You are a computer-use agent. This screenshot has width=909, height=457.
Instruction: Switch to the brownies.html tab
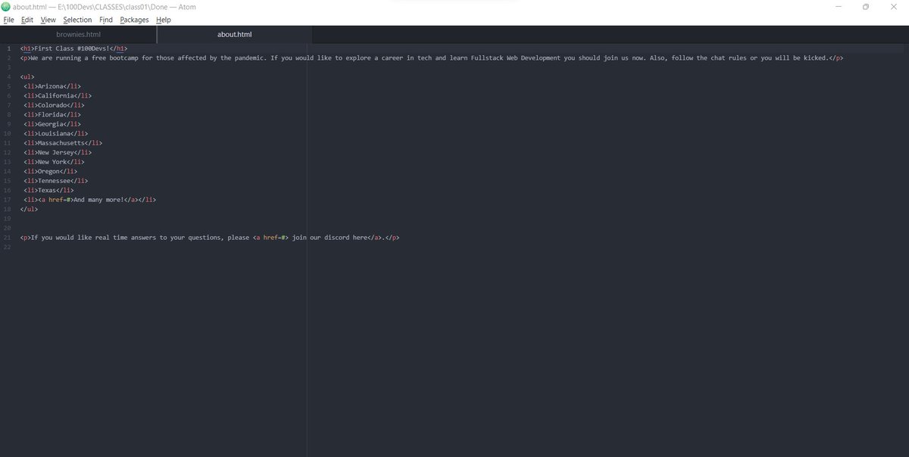click(x=77, y=34)
